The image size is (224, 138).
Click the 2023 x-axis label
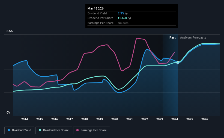coord(160,119)
